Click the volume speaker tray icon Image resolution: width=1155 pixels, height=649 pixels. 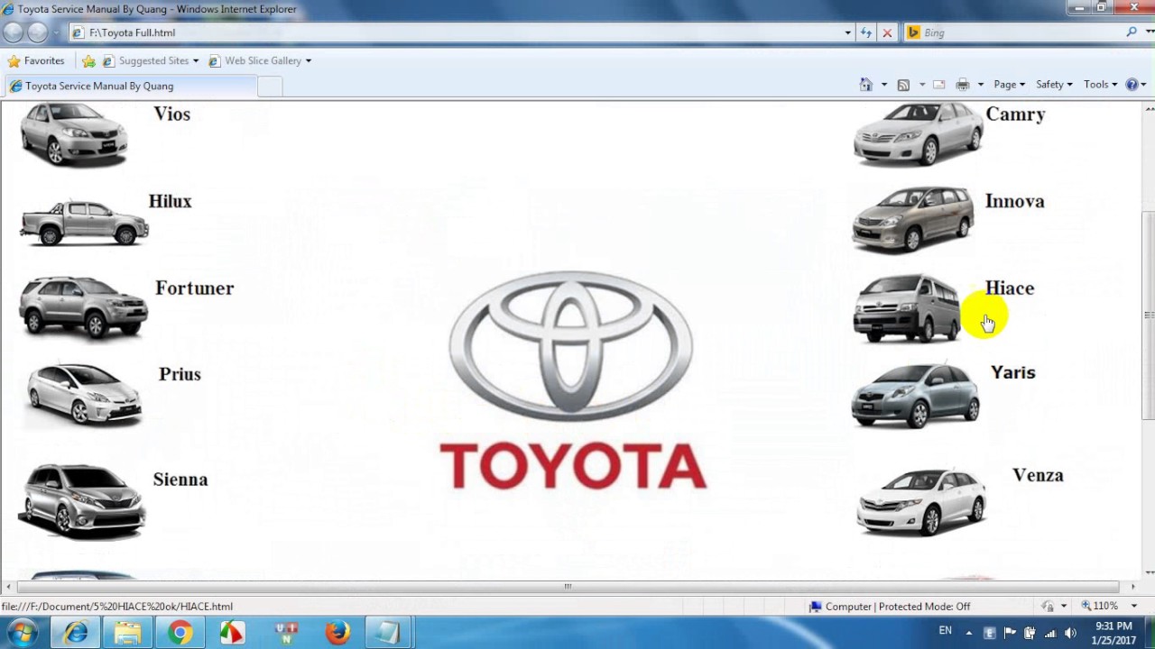1070,633
